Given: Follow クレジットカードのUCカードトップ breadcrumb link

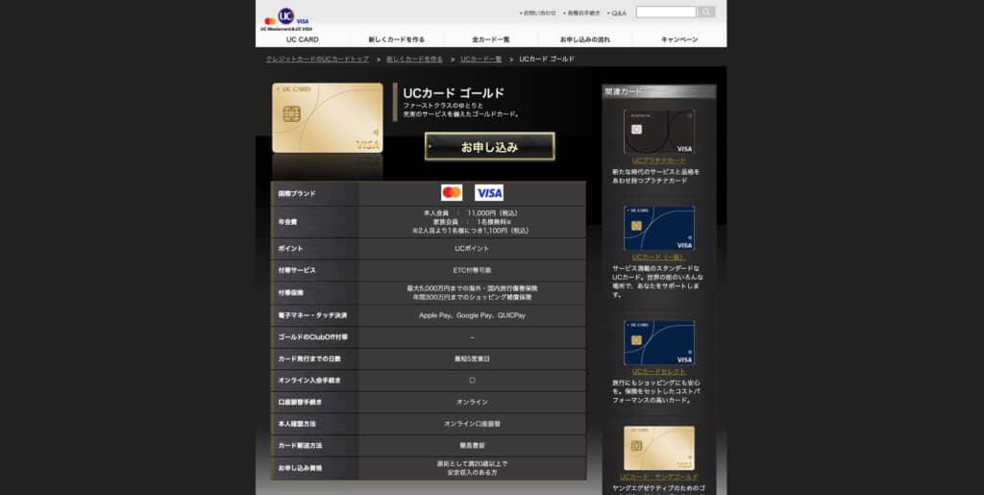Looking at the screenshot, I should [317, 59].
